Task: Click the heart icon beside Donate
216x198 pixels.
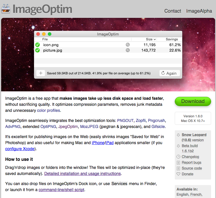Action: (x=178, y=174)
